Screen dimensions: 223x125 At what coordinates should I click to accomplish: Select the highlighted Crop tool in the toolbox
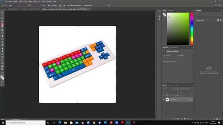[2, 24]
